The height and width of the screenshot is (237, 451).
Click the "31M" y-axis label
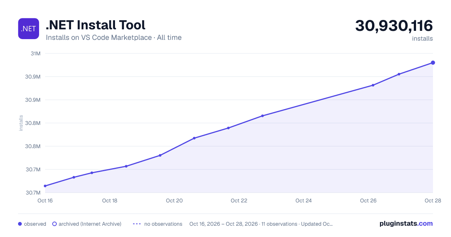tap(36, 53)
